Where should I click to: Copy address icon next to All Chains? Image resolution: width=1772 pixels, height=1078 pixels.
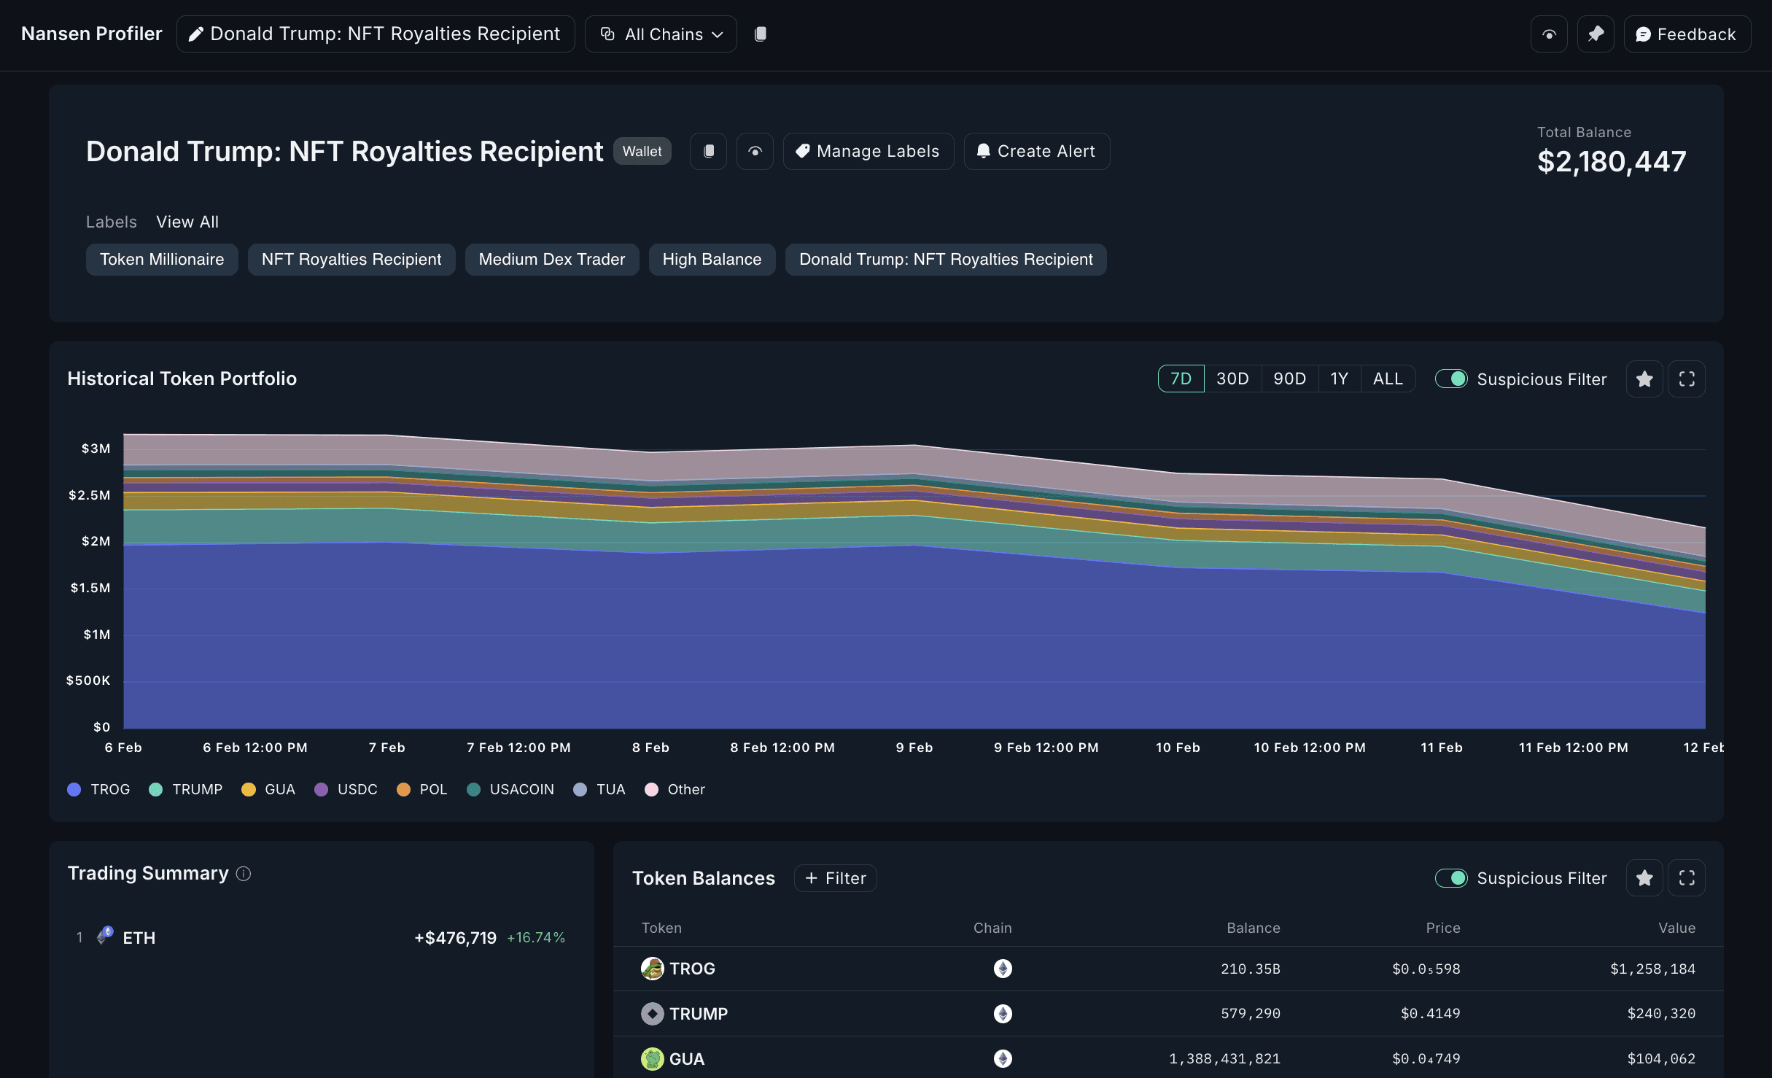tap(760, 34)
